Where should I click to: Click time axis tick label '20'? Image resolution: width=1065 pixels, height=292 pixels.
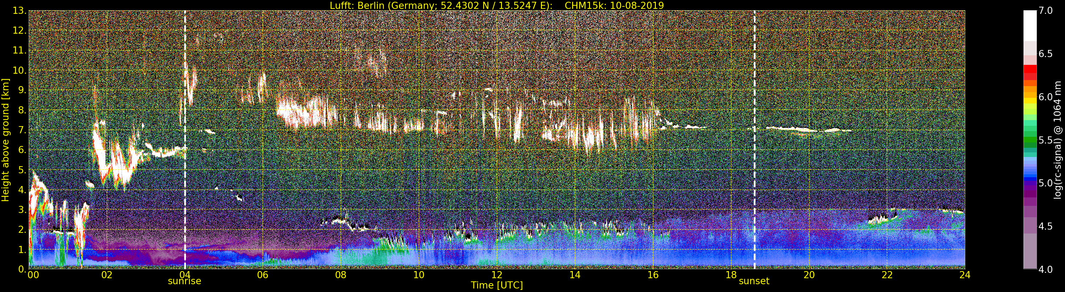pos(809,275)
